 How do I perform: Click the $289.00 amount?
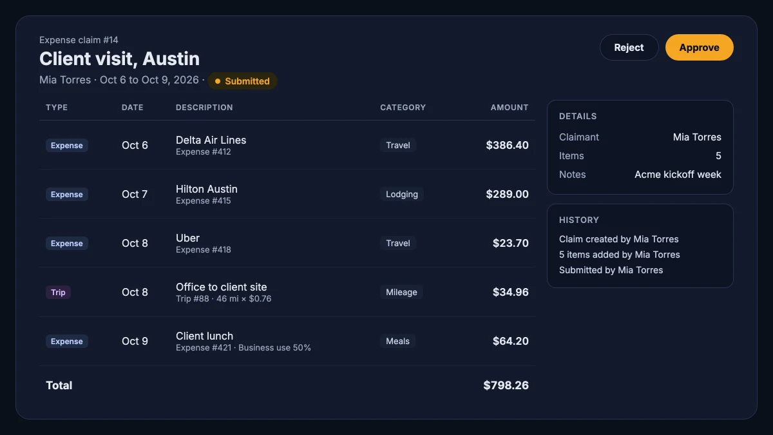508,195
